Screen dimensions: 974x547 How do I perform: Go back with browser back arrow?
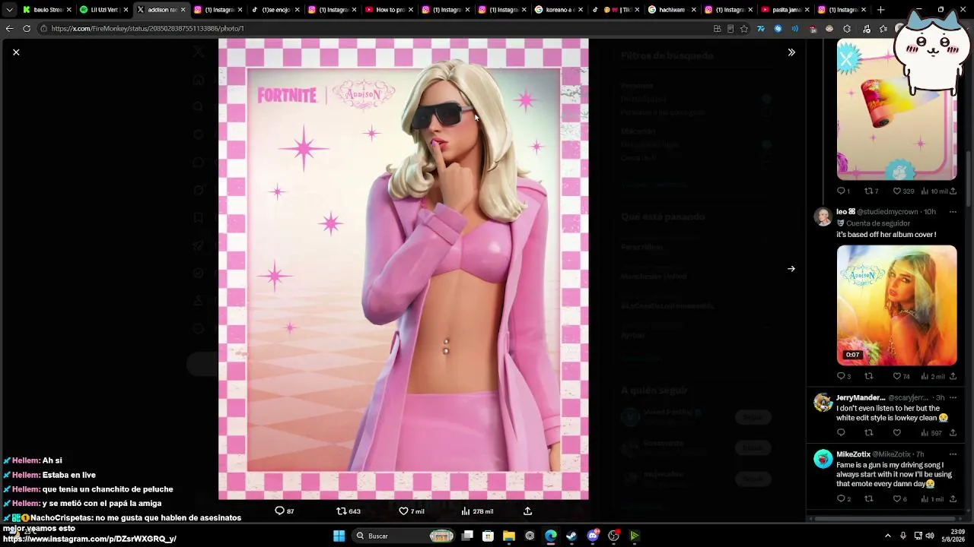[9, 29]
